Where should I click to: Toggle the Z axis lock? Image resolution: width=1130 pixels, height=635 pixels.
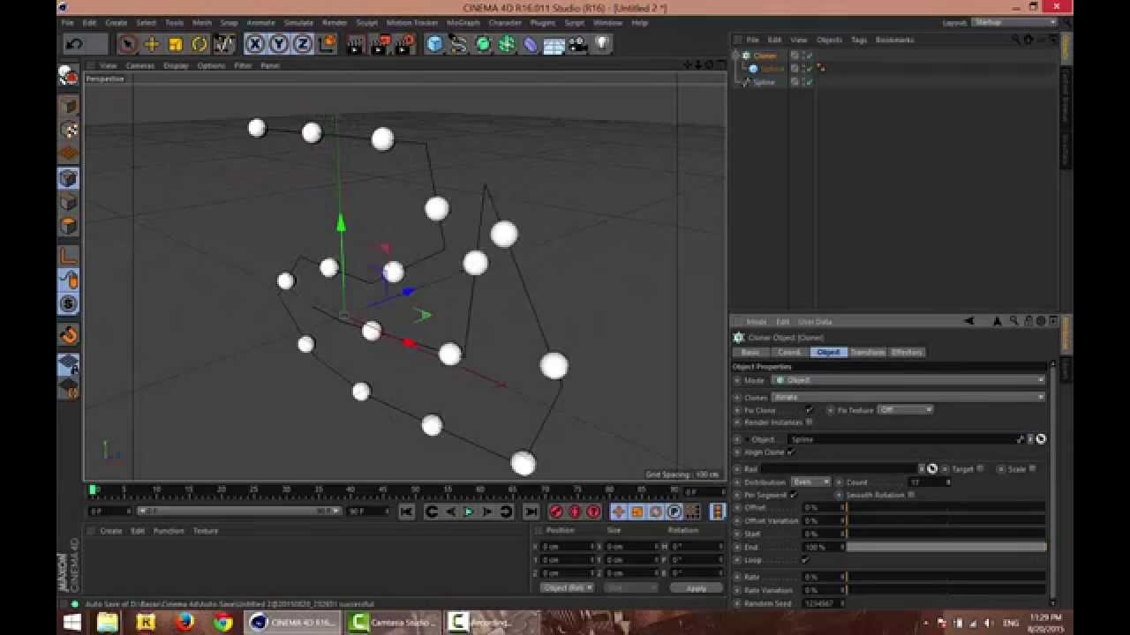click(302, 43)
